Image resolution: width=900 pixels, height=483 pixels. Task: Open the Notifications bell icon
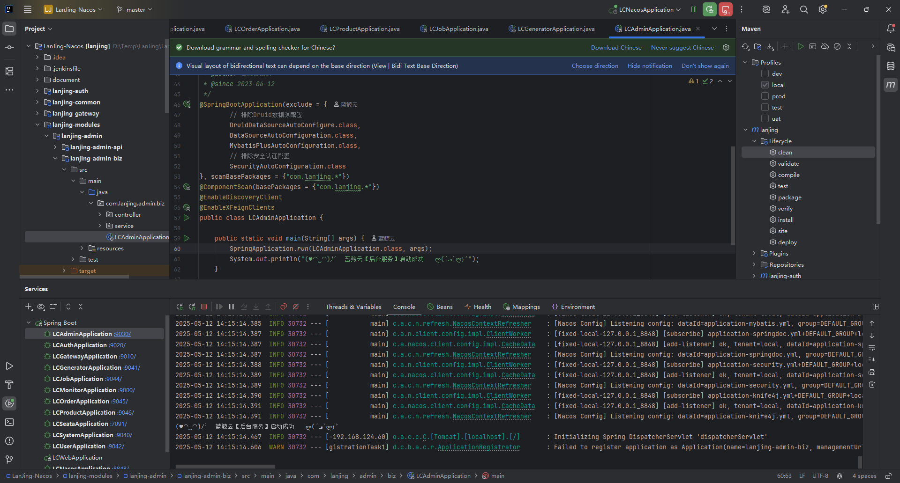point(891,29)
